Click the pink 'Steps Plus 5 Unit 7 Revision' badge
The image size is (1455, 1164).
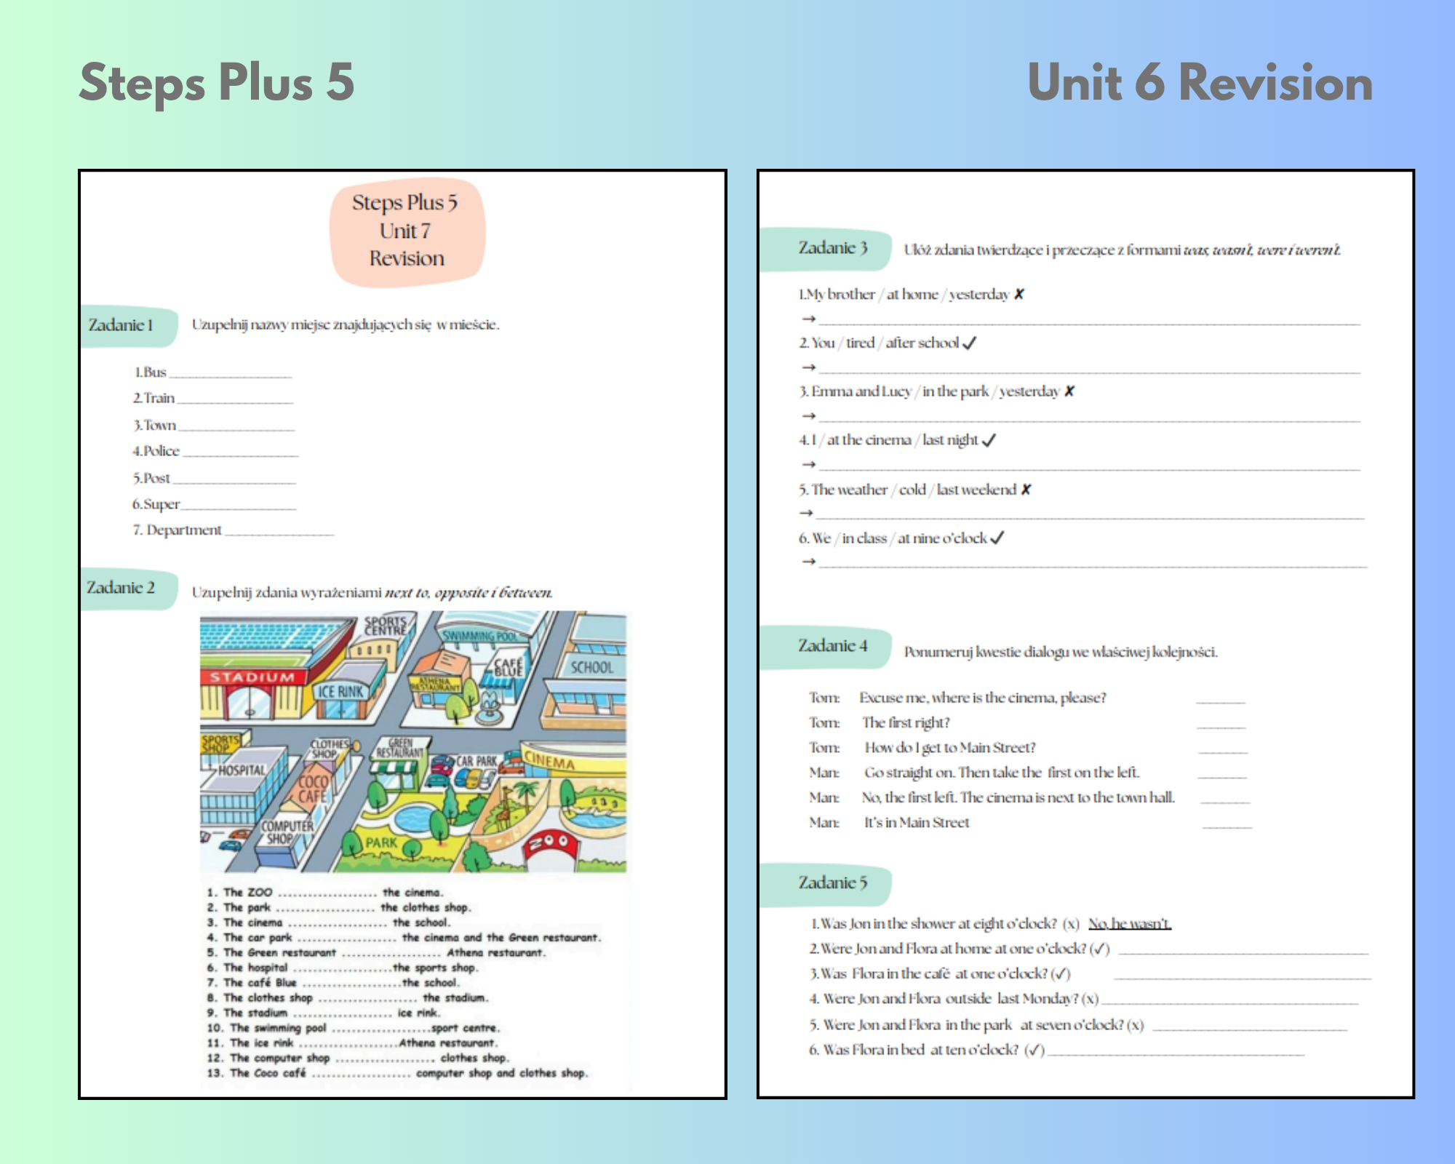click(407, 231)
